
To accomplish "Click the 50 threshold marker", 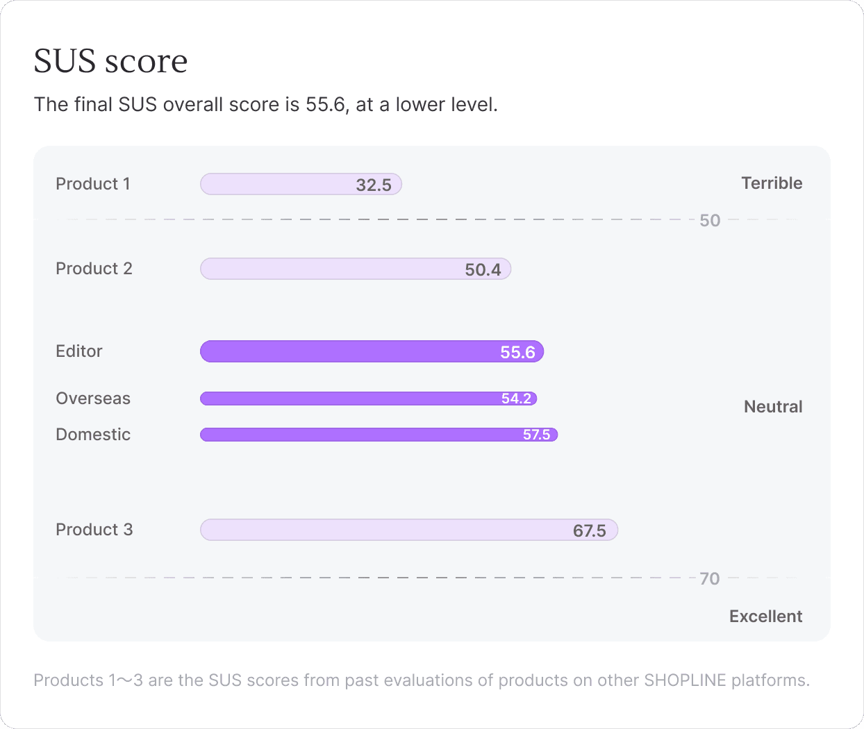I will [710, 221].
